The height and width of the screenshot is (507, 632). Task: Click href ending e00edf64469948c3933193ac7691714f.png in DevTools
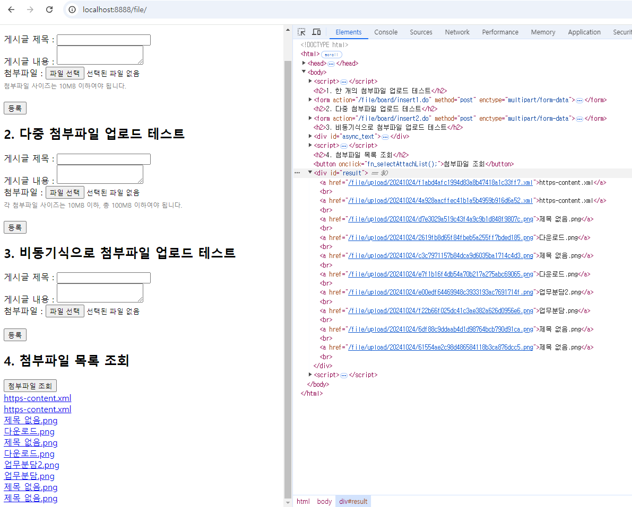[440, 292]
